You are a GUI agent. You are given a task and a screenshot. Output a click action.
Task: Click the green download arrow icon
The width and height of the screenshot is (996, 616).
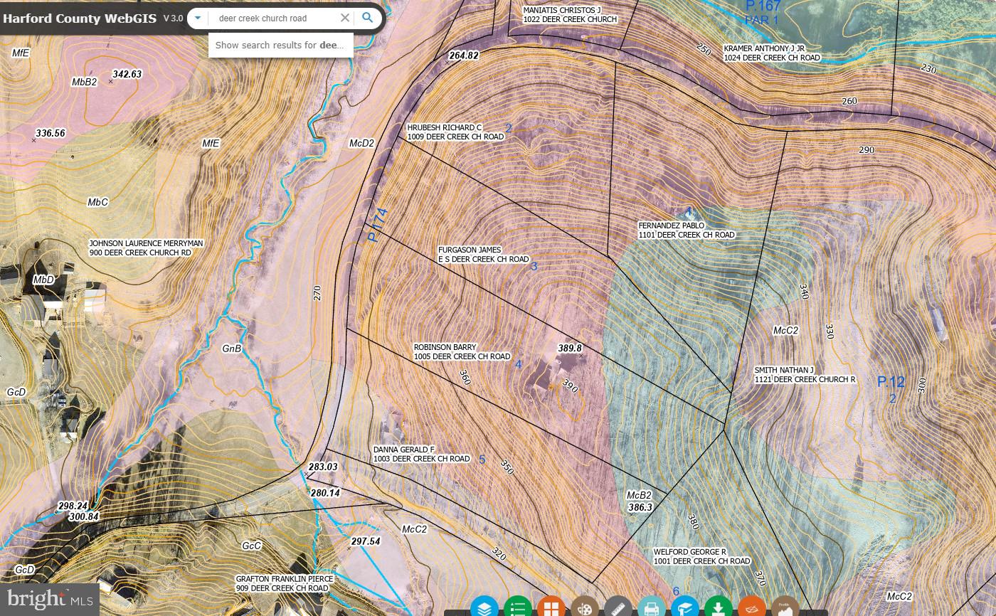[719, 608]
